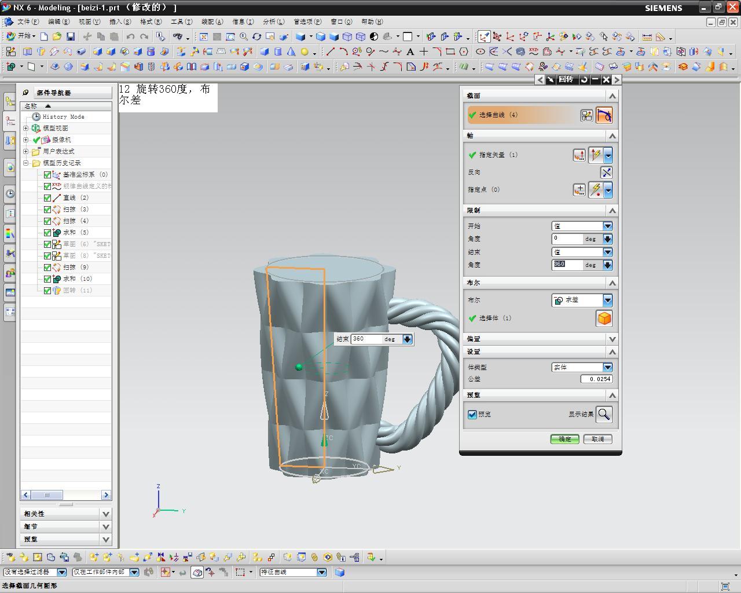Click the New file icon
This screenshot has height=593, width=741.
point(44,36)
